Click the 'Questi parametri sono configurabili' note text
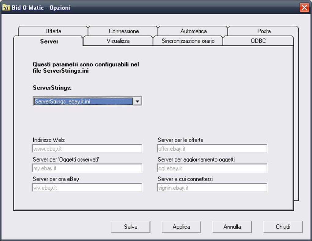Screen dimensions: 312x241 click(x=86, y=68)
